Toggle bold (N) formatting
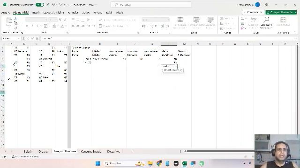Image resolution: width=300 pixels, height=168 pixels. (x=27, y=26)
